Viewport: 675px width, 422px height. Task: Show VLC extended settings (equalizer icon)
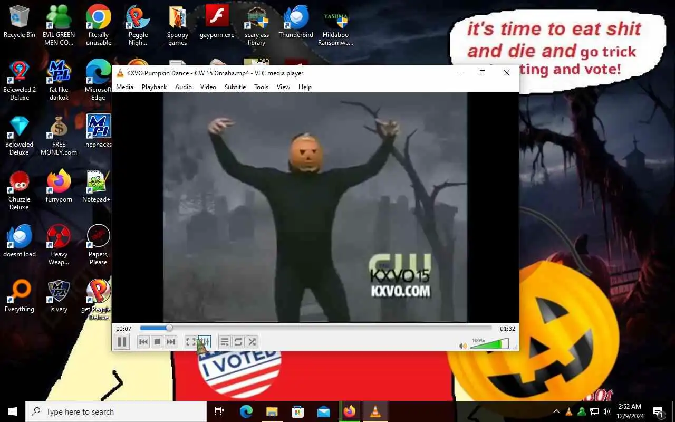click(205, 342)
